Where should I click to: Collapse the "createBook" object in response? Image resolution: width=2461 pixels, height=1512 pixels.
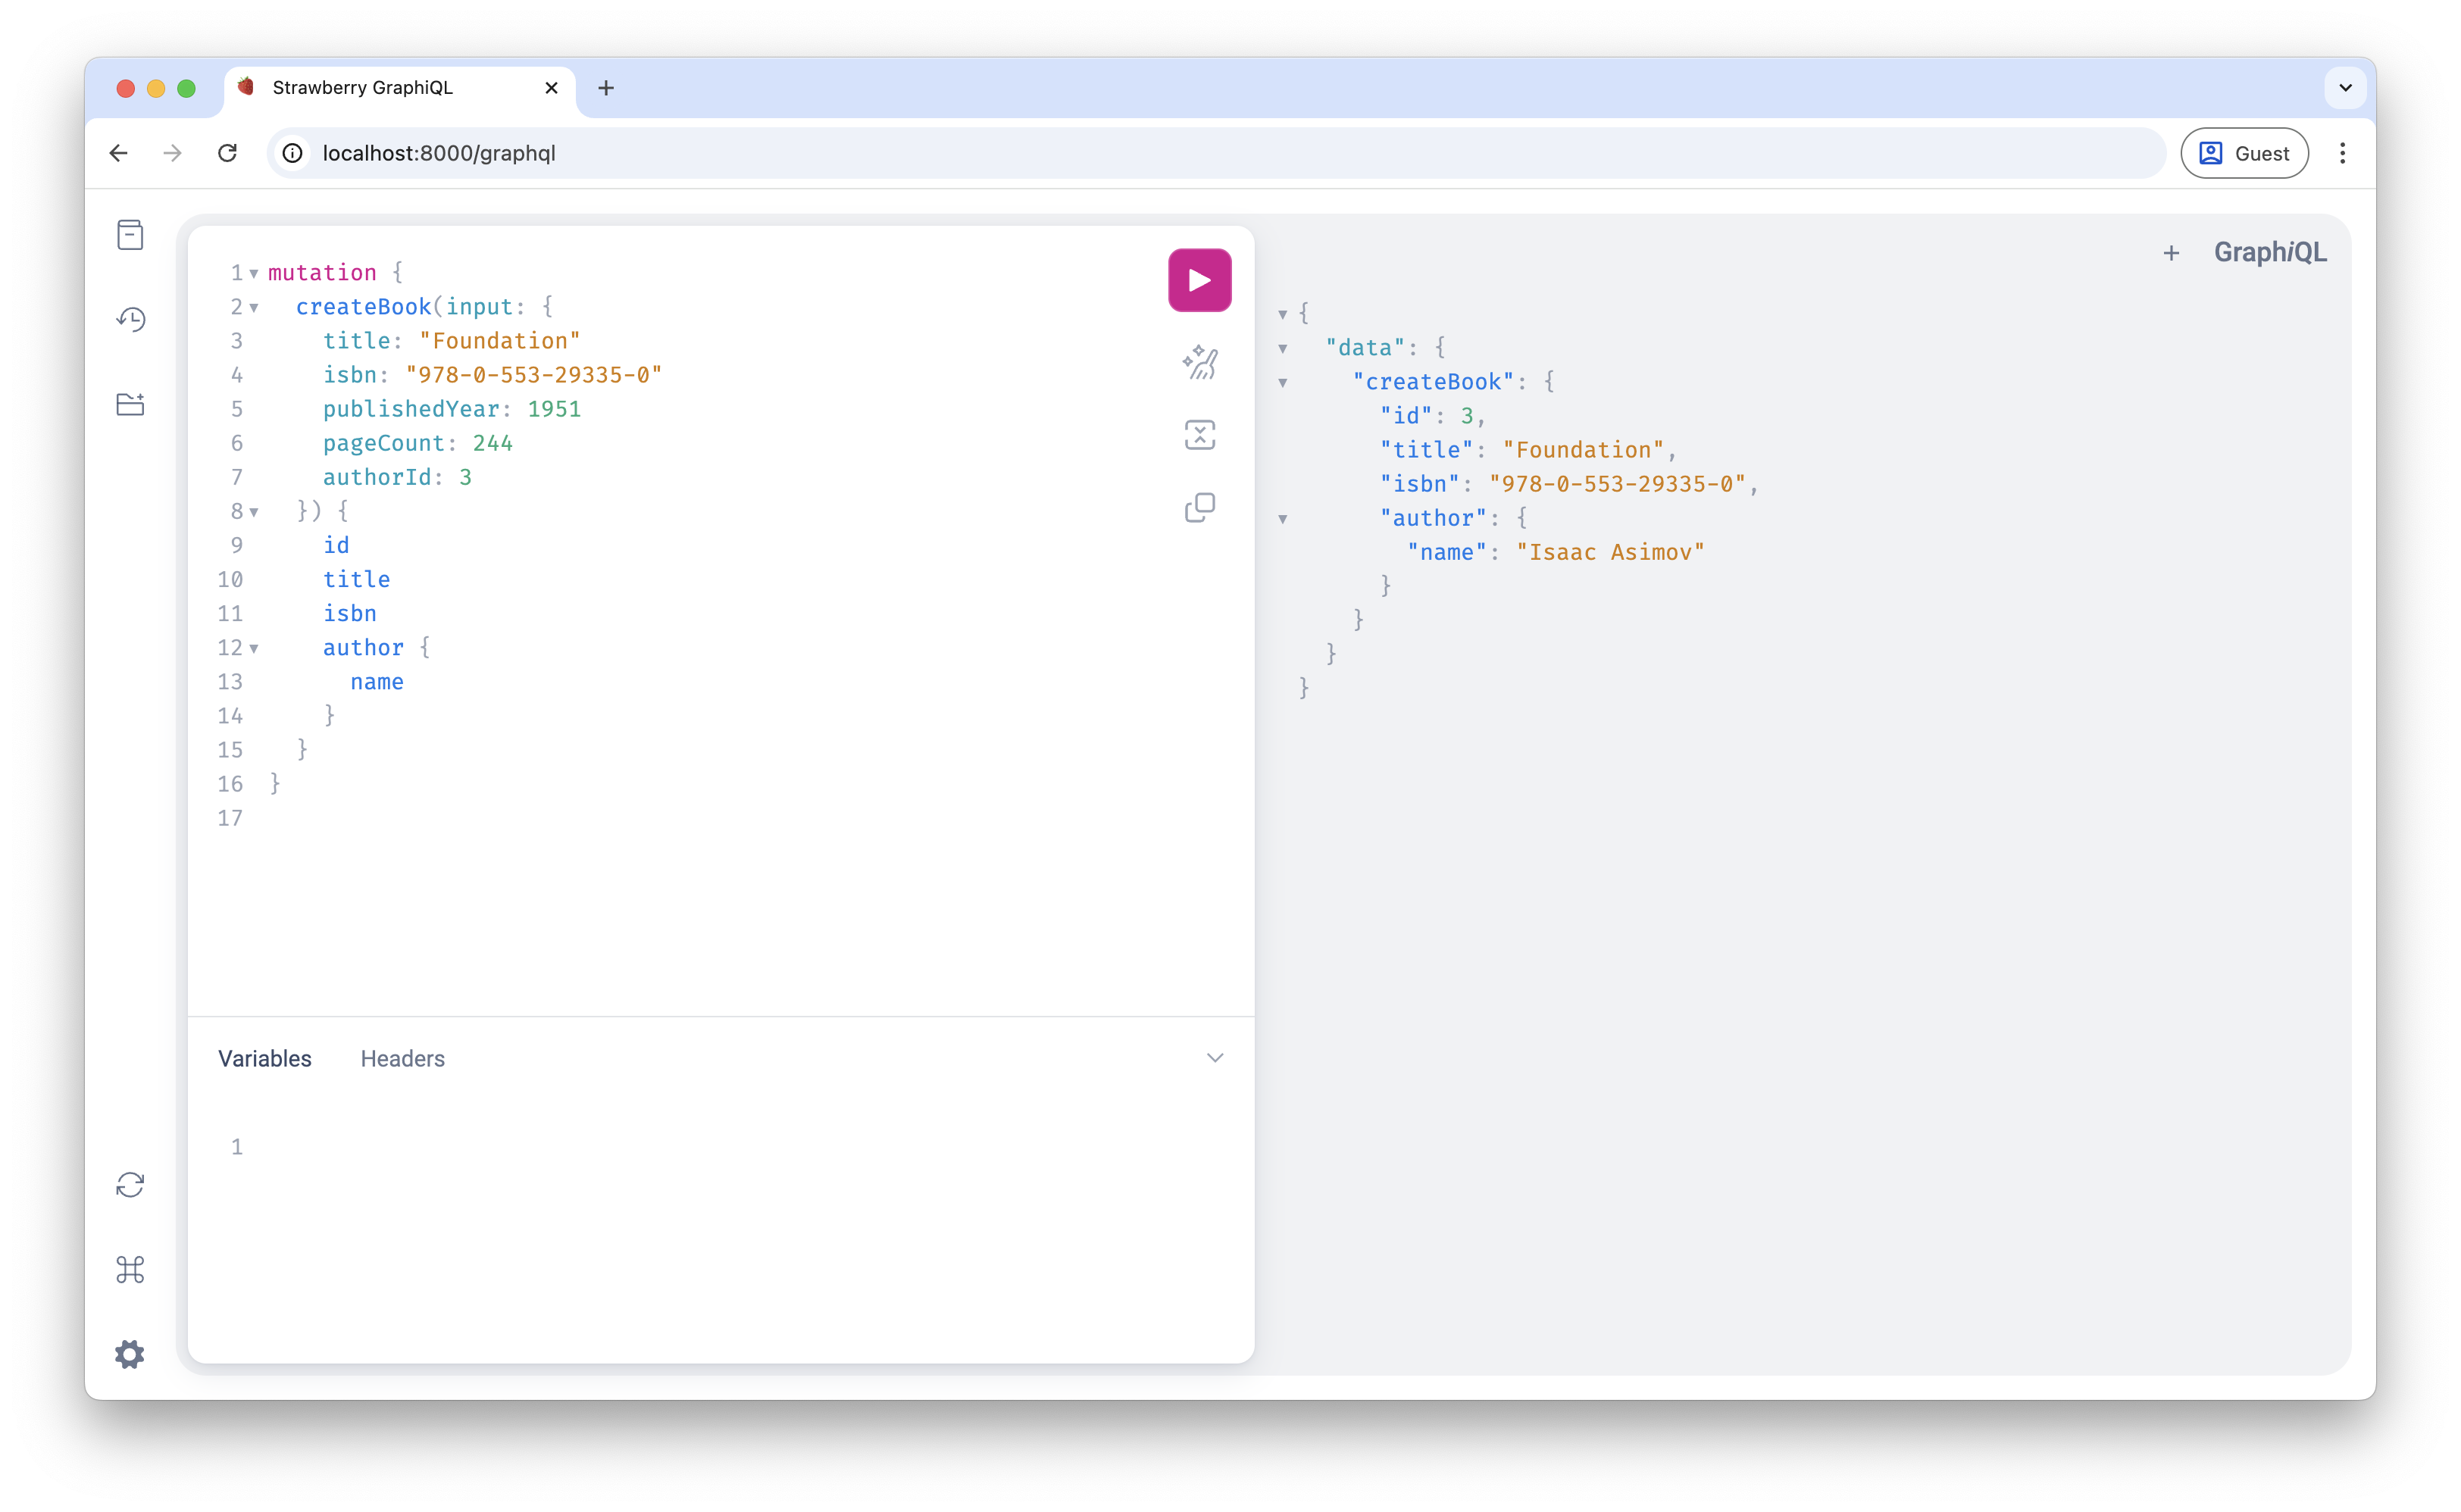tap(1283, 382)
